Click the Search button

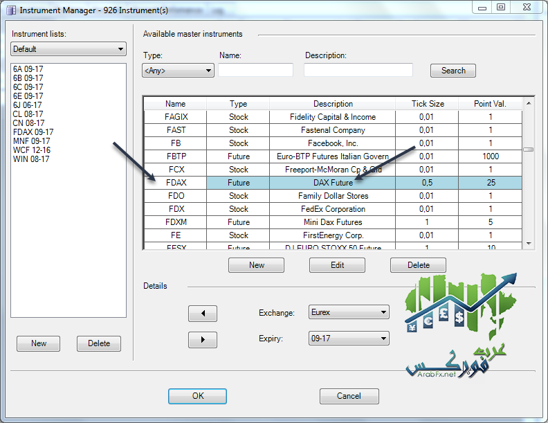pos(453,70)
